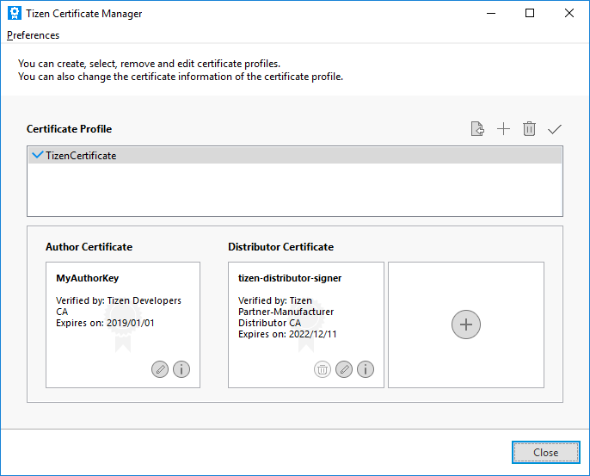This screenshot has width=590, height=476.
Task: Click the active checkmark beside TizenCertificate
Action: point(37,156)
